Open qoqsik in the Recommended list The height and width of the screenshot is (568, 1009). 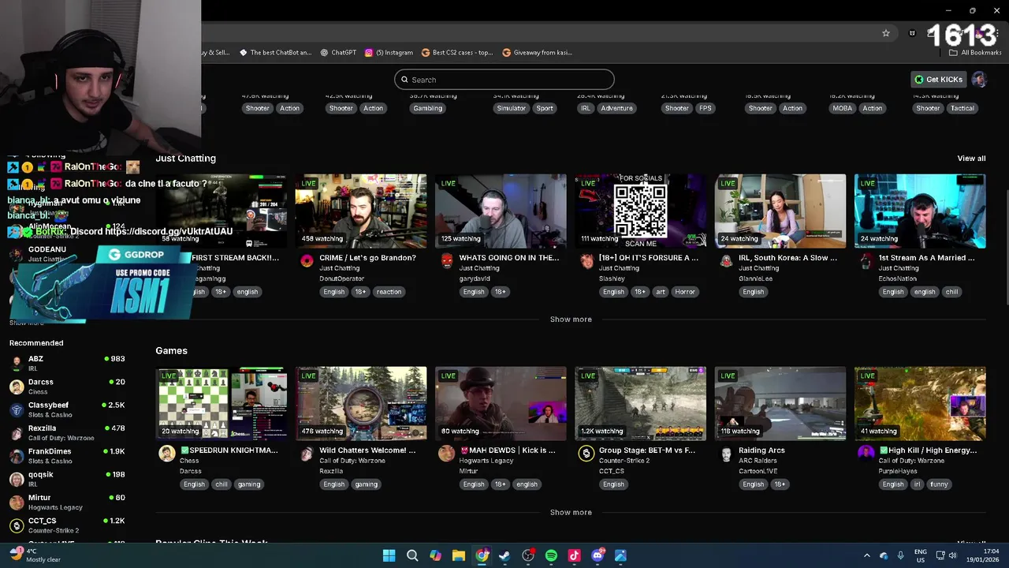tap(67, 479)
